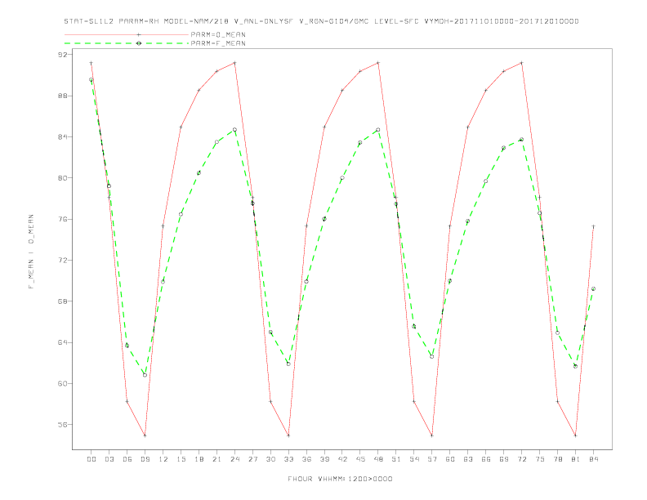
Task: Click the PARM=O_MEAN legend label
Action: point(218,34)
